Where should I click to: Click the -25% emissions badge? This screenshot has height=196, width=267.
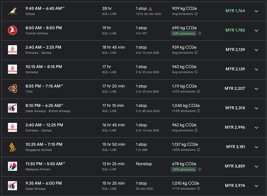[x=184, y=169]
